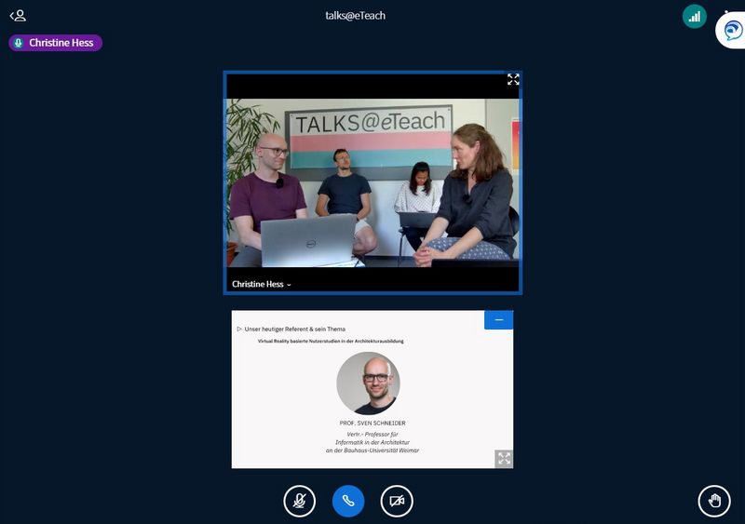Leave audio with the phone button
The width and height of the screenshot is (745, 524).
[x=348, y=501]
